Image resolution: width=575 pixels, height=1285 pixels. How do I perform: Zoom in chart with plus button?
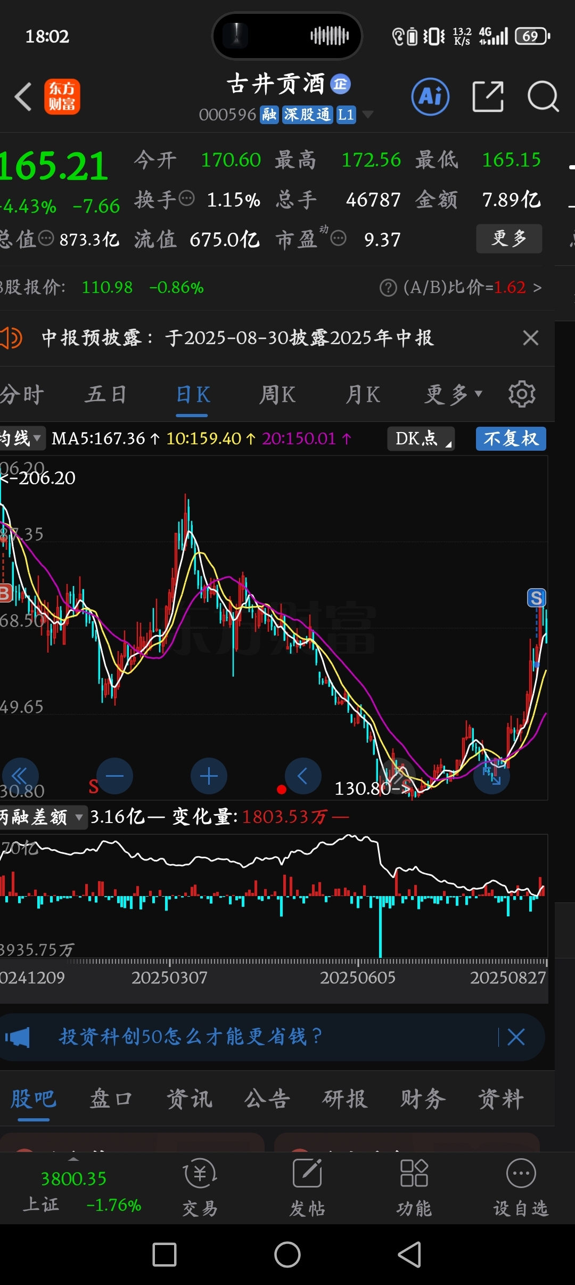pos(209,776)
